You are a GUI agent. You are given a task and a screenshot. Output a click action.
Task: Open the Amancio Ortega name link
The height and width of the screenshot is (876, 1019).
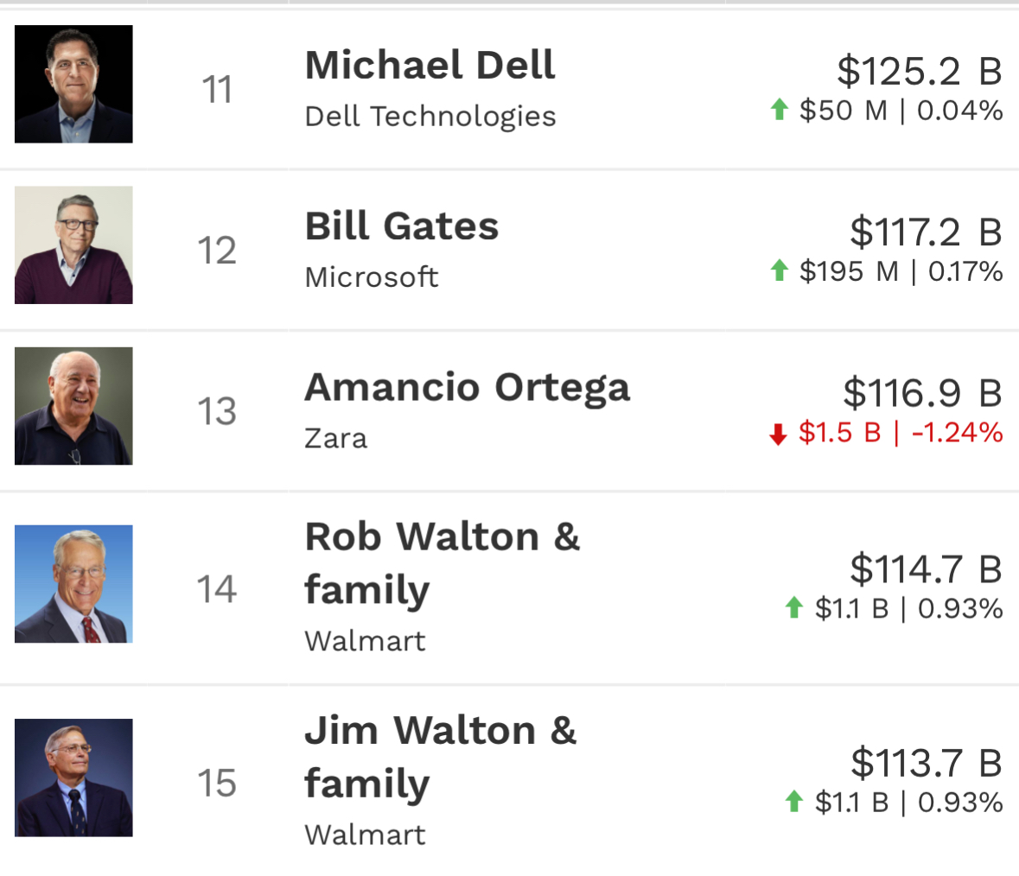[x=468, y=388]
